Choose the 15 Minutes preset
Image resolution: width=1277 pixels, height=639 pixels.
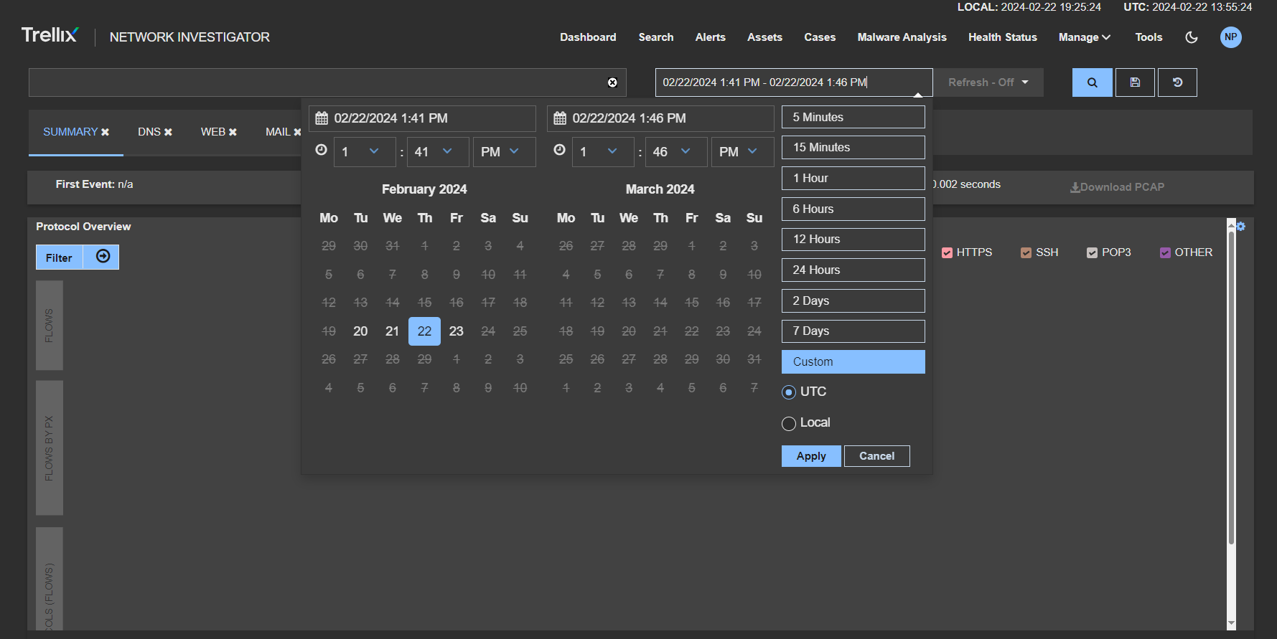coord(853,148)
